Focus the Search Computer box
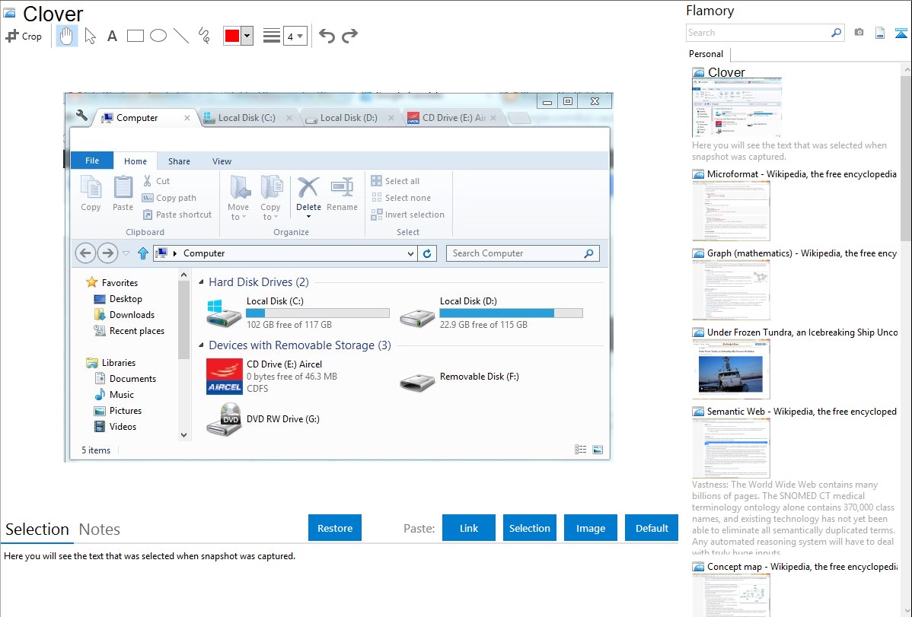 click(522, 253)
